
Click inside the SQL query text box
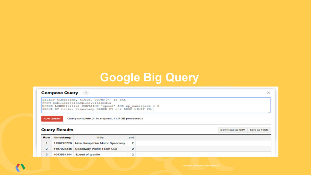156,105
